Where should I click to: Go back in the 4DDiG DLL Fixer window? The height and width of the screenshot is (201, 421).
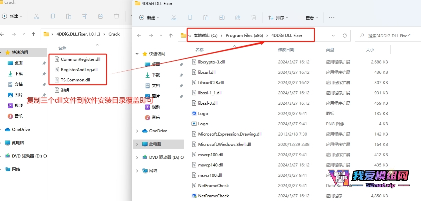pos(139,36)
